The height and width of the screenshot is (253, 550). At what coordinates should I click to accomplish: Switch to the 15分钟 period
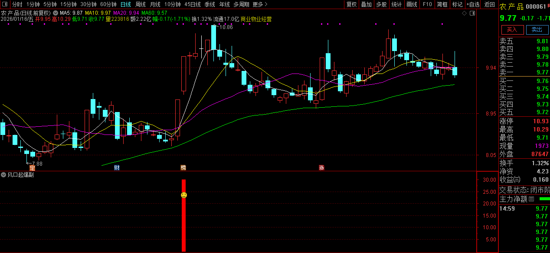click(x=68, y=4)
